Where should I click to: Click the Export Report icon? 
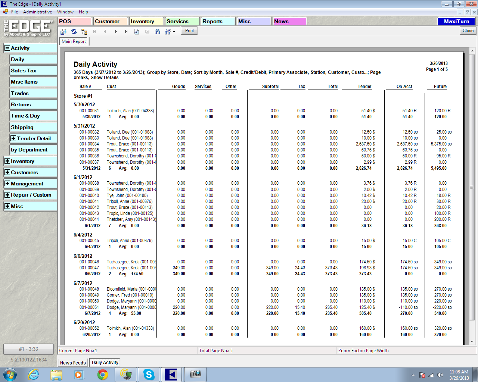63,32
